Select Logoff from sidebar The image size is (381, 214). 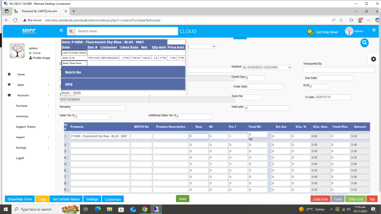click(20, 158)
